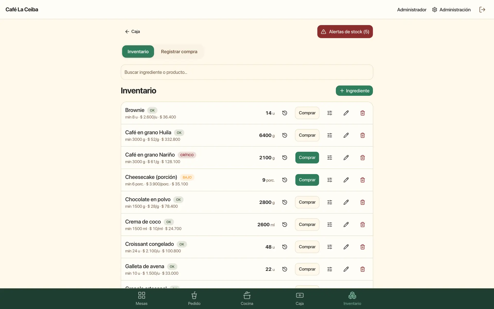View history of Galleta de avena
Screen dimensions: 494x309
pyautogui.click(x=285, y=269)
